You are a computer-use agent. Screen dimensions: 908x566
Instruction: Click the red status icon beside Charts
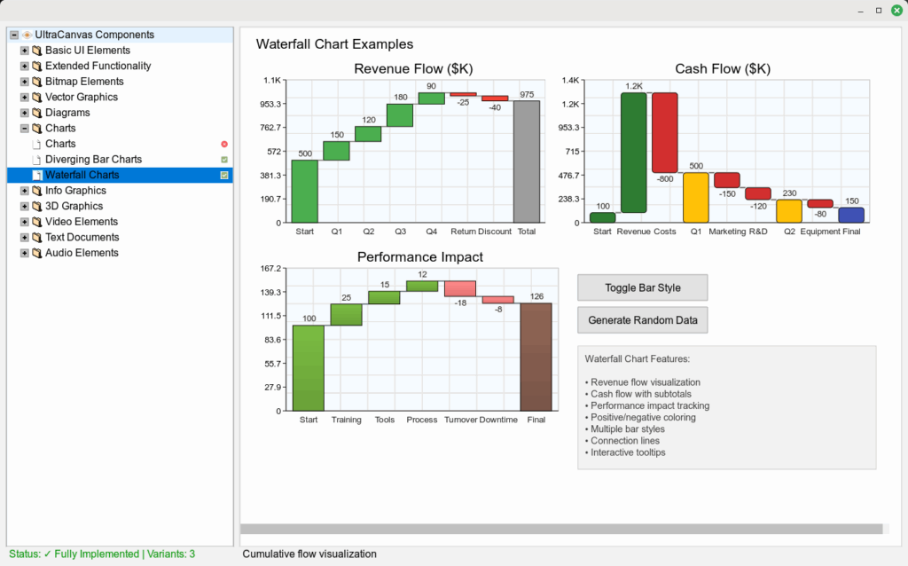[x=224, y=144]
